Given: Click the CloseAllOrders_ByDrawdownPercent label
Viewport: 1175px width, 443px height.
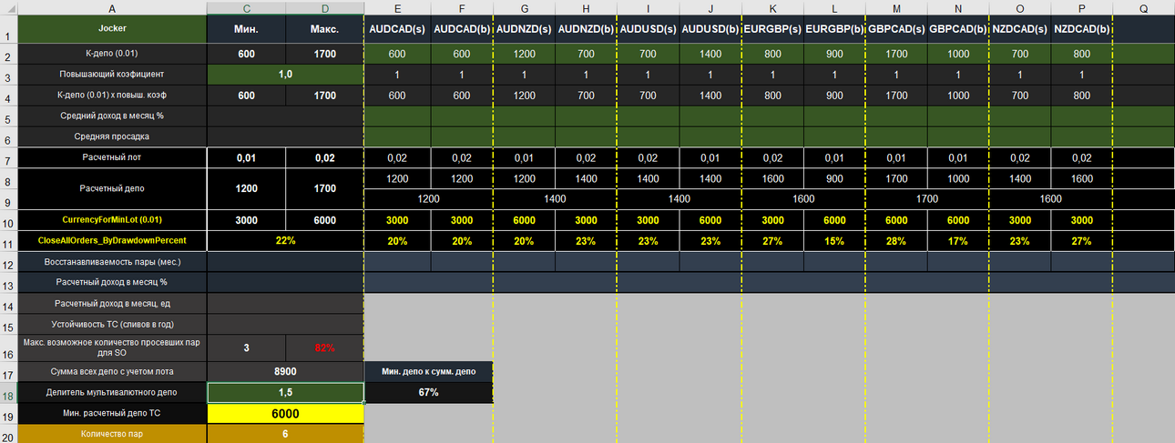Looking at the screenshot, I should point(112,241).
